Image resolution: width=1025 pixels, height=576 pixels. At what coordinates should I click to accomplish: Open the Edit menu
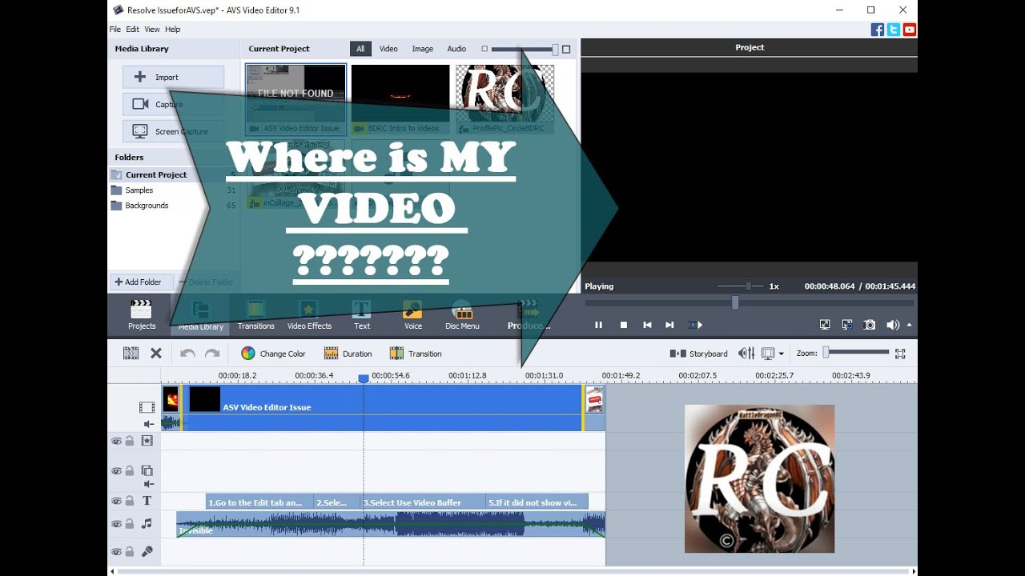(133, 30)
